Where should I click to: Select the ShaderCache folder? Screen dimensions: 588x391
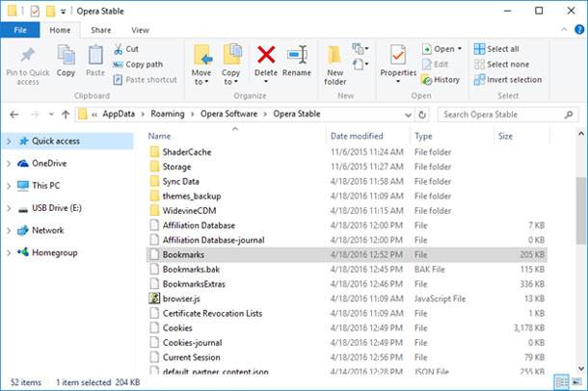[x=346, y=152]
